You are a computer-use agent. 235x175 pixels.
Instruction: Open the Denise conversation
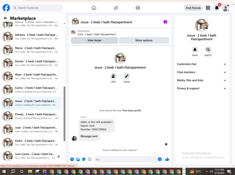[x=31, y=63]
